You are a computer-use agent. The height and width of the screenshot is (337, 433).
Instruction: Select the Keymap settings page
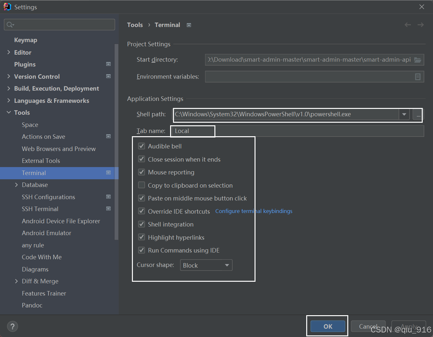click(x=26, y=40)
